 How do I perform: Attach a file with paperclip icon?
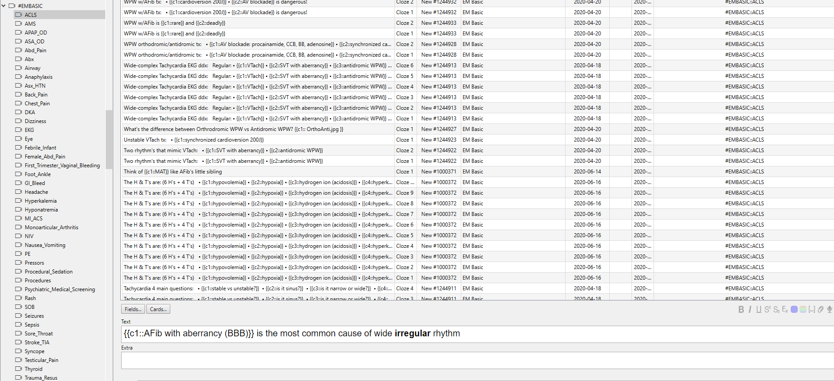[x=821, y=309]
